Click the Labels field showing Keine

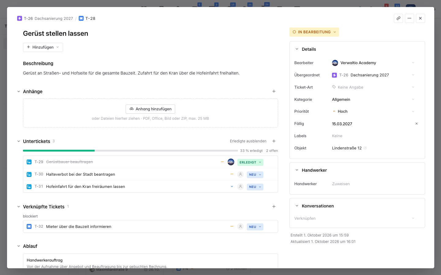(x=337, y=136)
